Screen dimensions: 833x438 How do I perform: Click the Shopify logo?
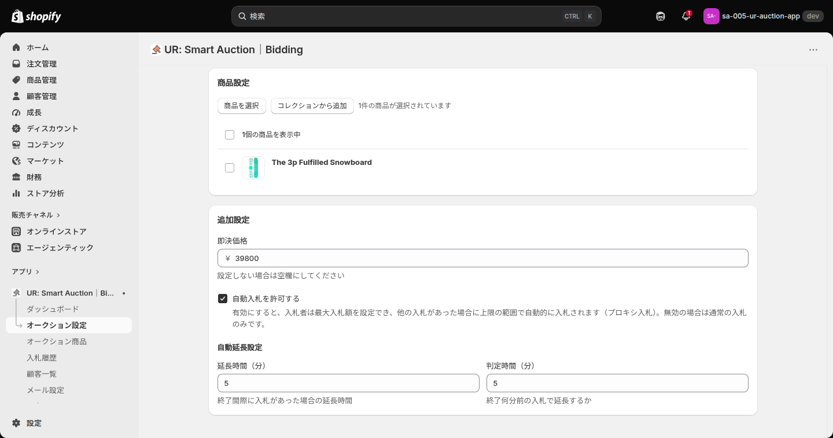pos(36,16)
